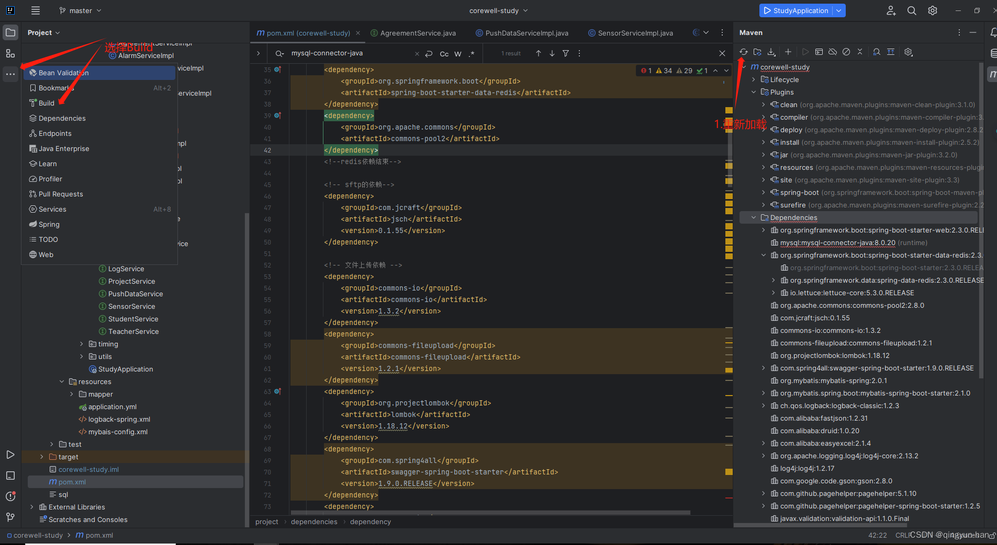Collapse Plugins node in Maven panel

[754, 92]
